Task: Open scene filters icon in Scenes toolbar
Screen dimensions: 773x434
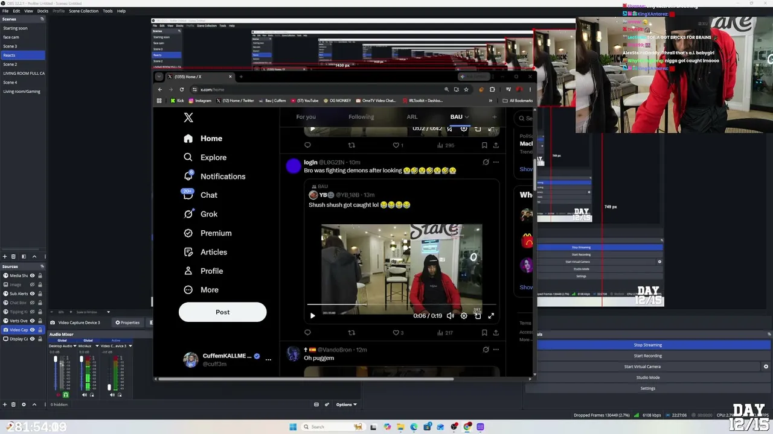Action: (24, 257)
